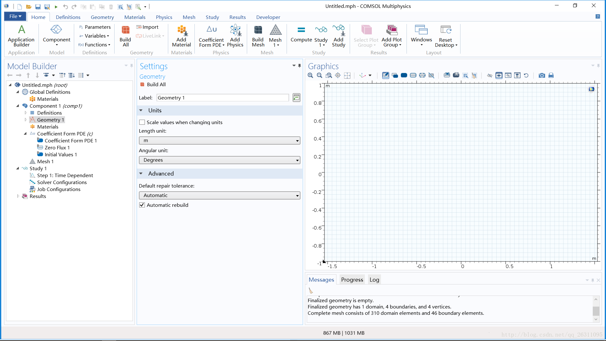This screenshot has height=341, width=606.
Task: Check Scale values when changing units
Action: [142, 122]
